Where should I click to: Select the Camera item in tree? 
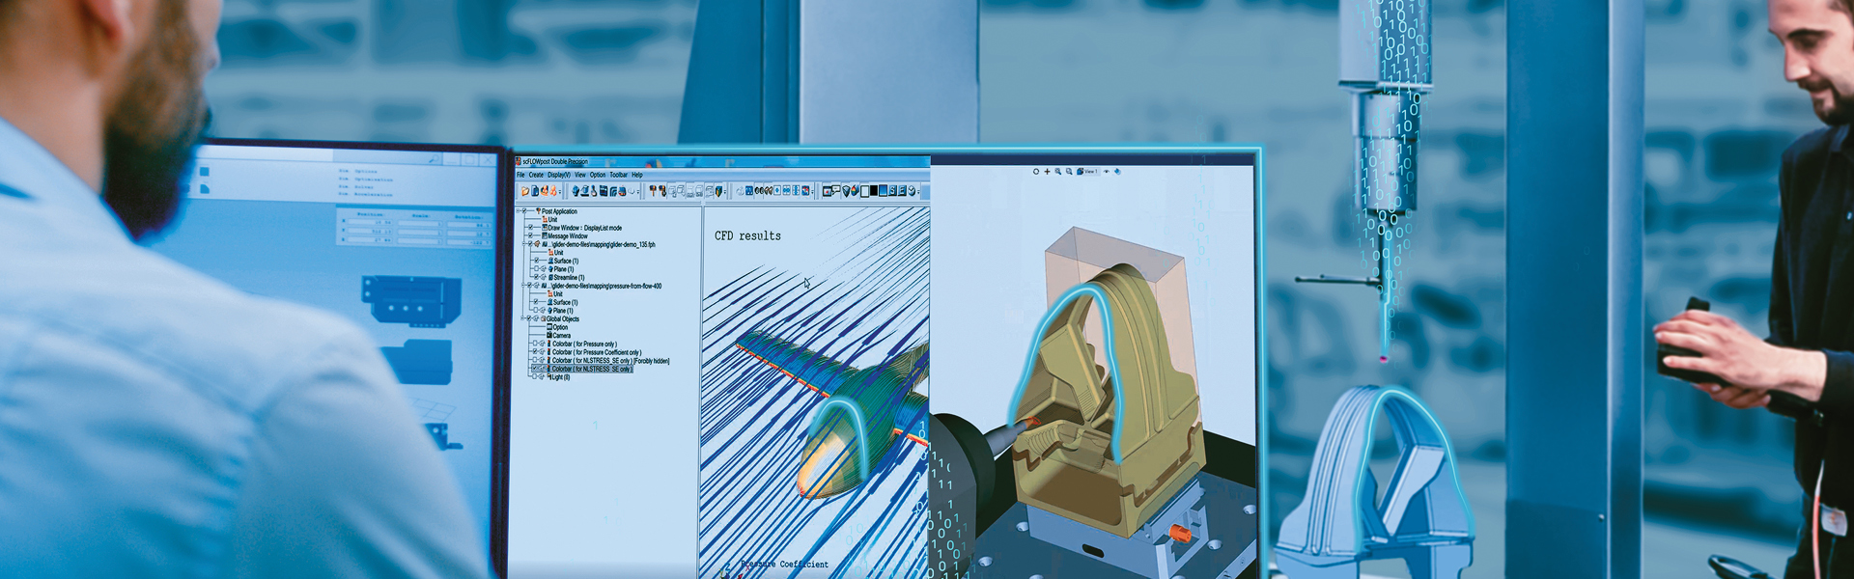[561, 336]
